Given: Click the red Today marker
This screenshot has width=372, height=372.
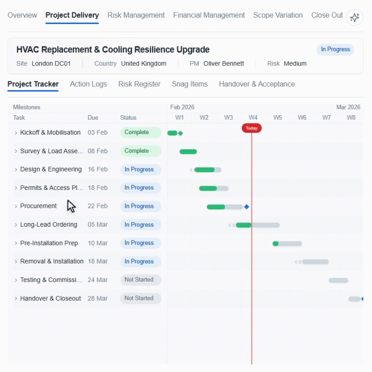Looking at the screenshot, I should (252, 128).
